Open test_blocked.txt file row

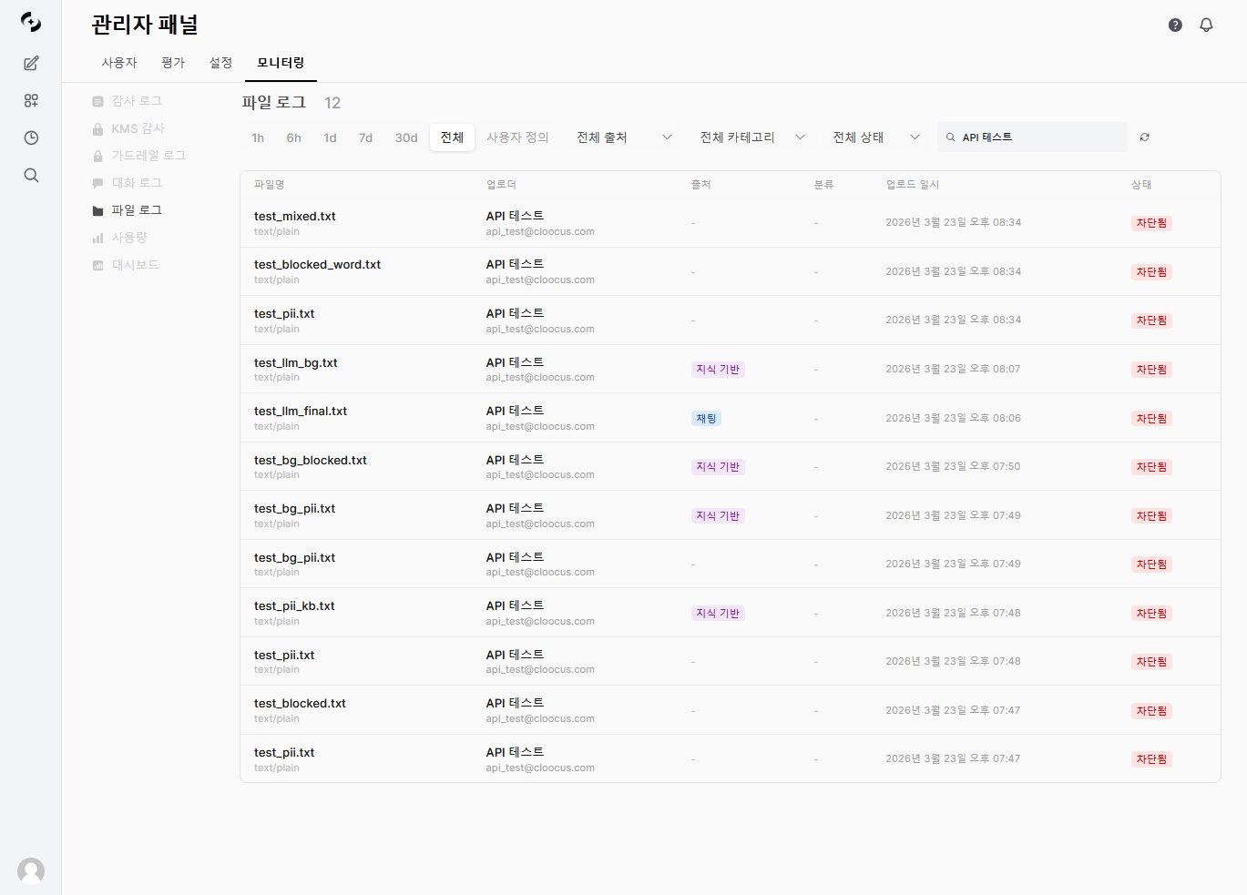click(x=731, y=710)
